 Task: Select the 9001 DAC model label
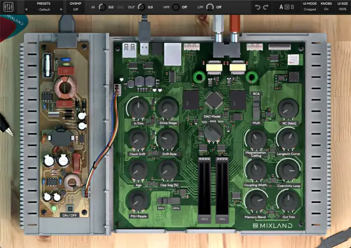(x=221, y=122)
